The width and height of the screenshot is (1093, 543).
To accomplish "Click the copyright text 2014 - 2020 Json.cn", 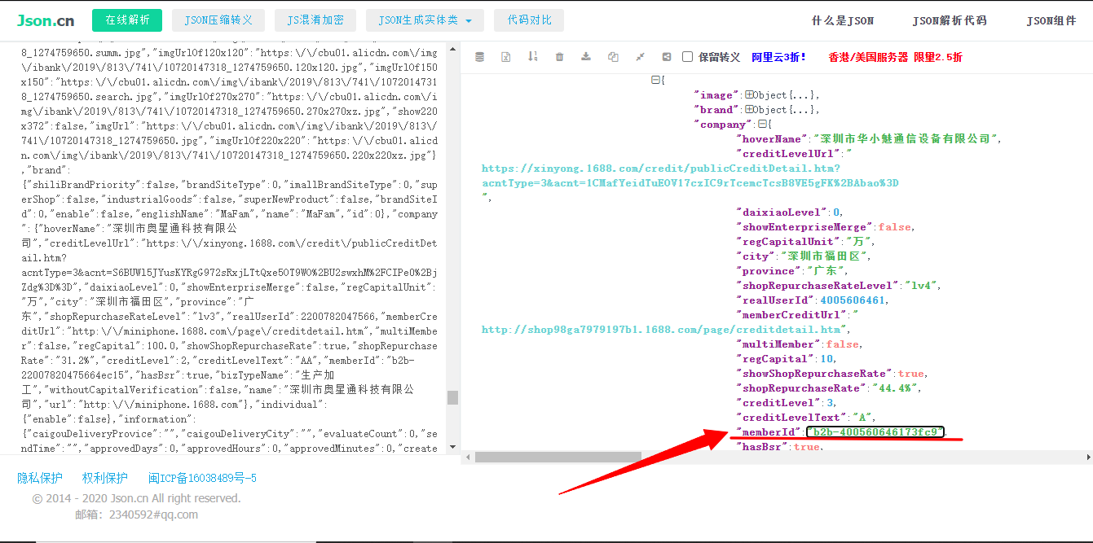I will click(x=136, y=498).
